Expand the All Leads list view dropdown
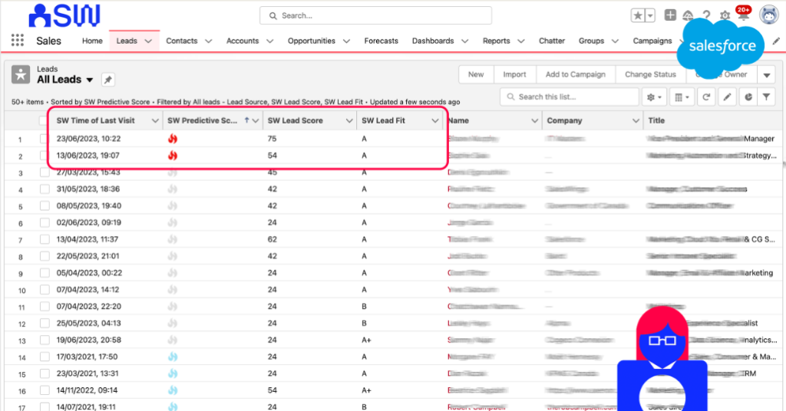Viewport: 786px width, 411px height. coord(90,80)
